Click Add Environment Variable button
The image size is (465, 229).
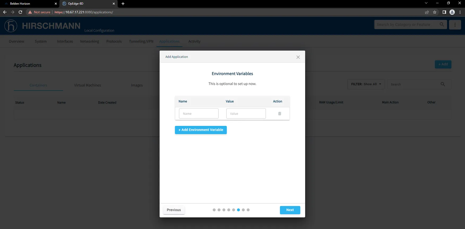point(201,130)
